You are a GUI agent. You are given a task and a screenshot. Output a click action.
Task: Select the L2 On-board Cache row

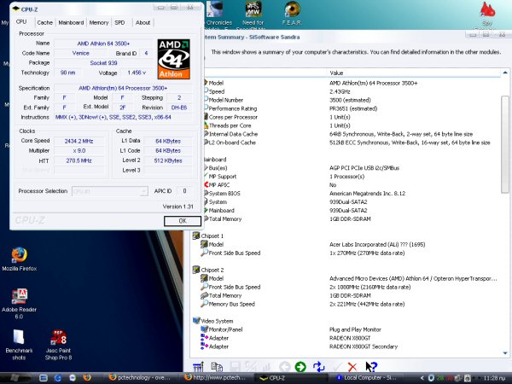[x=351, y=143]
